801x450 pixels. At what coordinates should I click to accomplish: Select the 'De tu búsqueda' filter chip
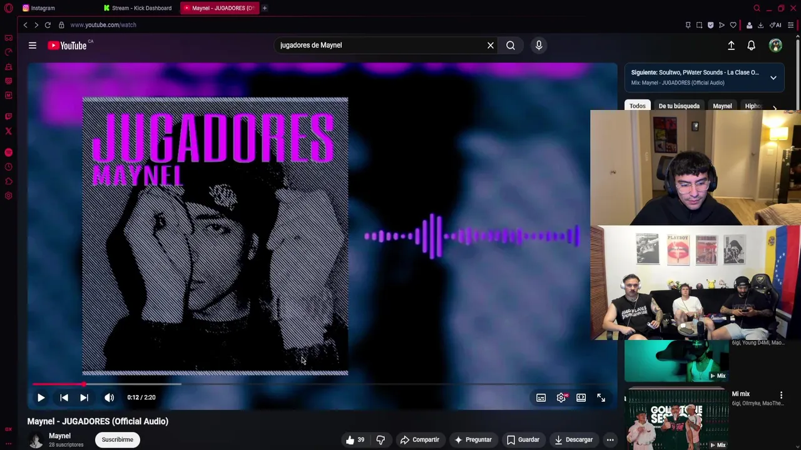point(679,106)
